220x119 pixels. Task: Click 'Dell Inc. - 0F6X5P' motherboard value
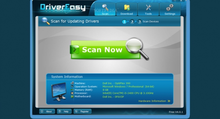pos(113,97)
